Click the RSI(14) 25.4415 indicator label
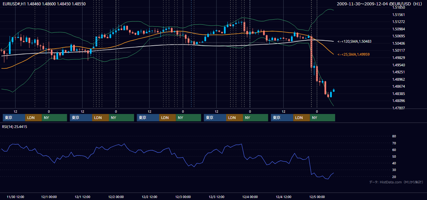This screenshot has height=200, width=427. point(15,127)
